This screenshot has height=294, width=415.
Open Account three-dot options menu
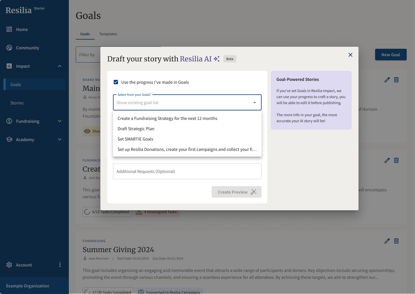(x=60, y=265)
